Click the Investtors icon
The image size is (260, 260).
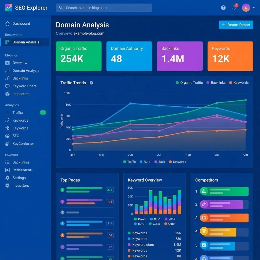tap(7, 186)
